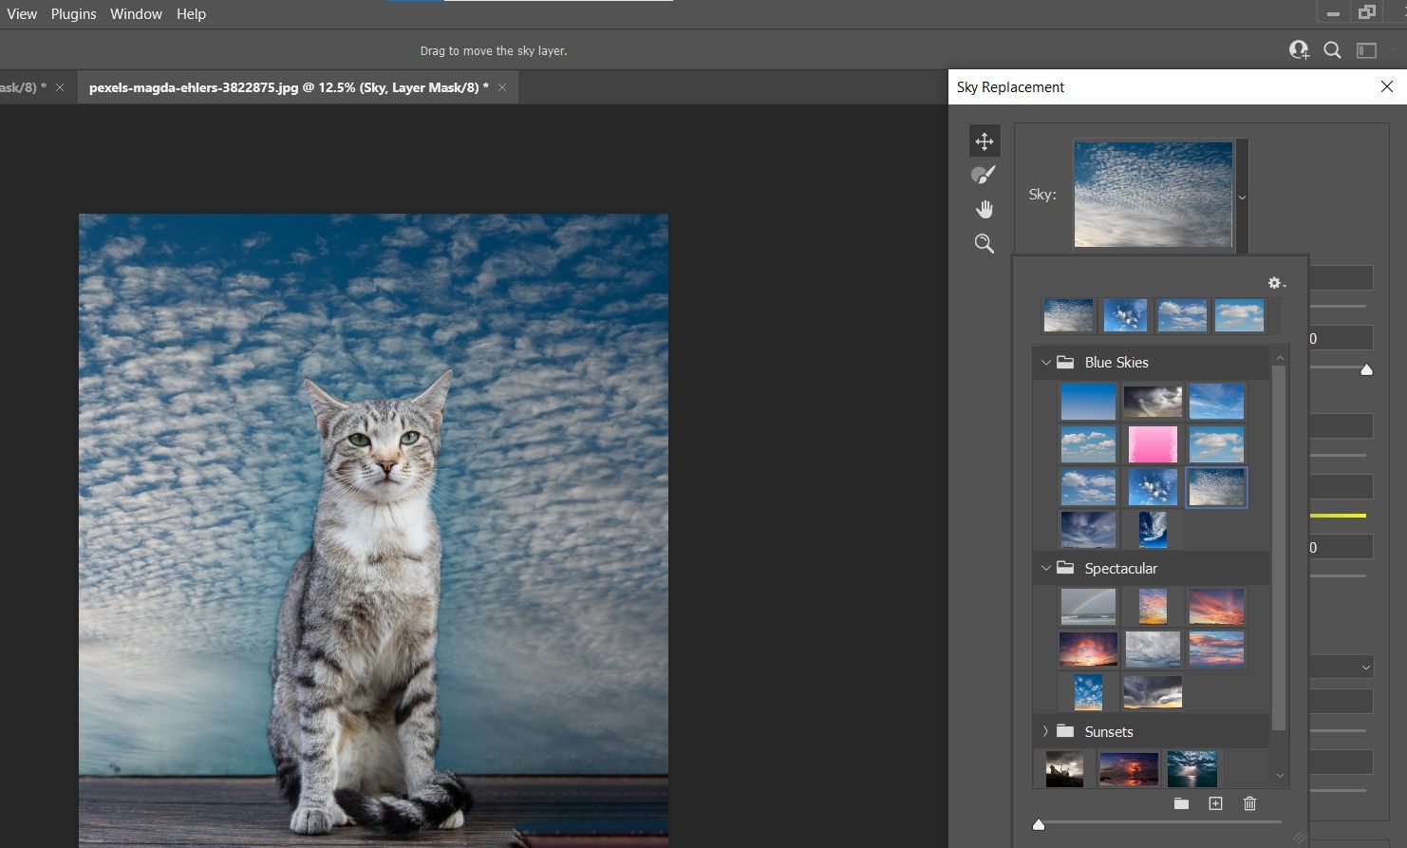Collapse the Blue Skies group
This screenshot has width=1407, height=848.
pos(1046,363)
